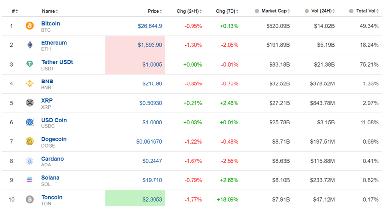The width and height of the screenshot is (385, 206).
Task: Select Bitcoin total volume 49.34%
Action: 369,26
